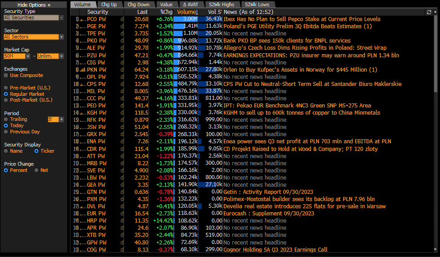The height and width of the screenshot is (257, 440).
Task: Open the CD Projekt Raised to Hold headline
Action: (x=301, y=149)
